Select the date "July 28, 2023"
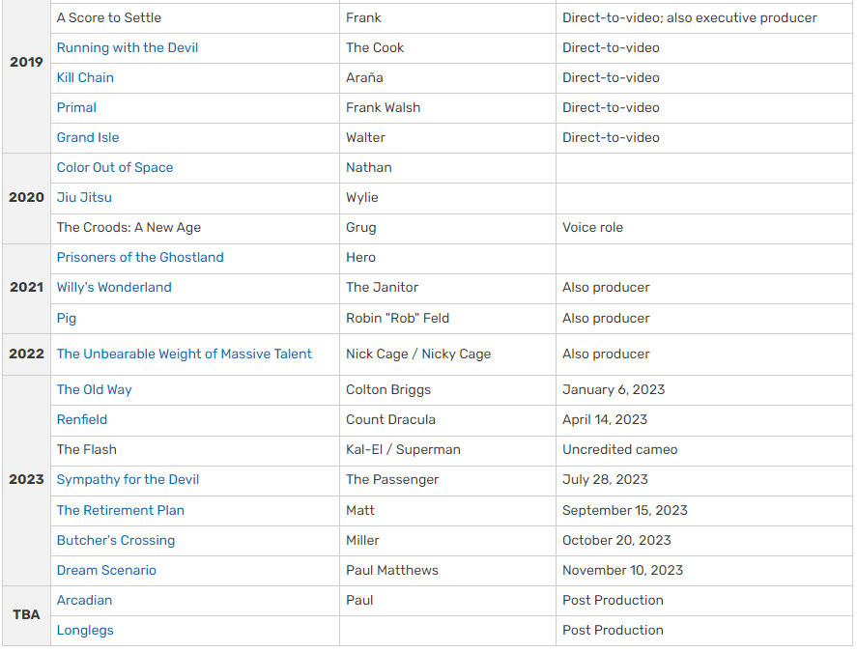Image resolution: width=857 pixels, height=652 pixels. (x=605, y=480)
